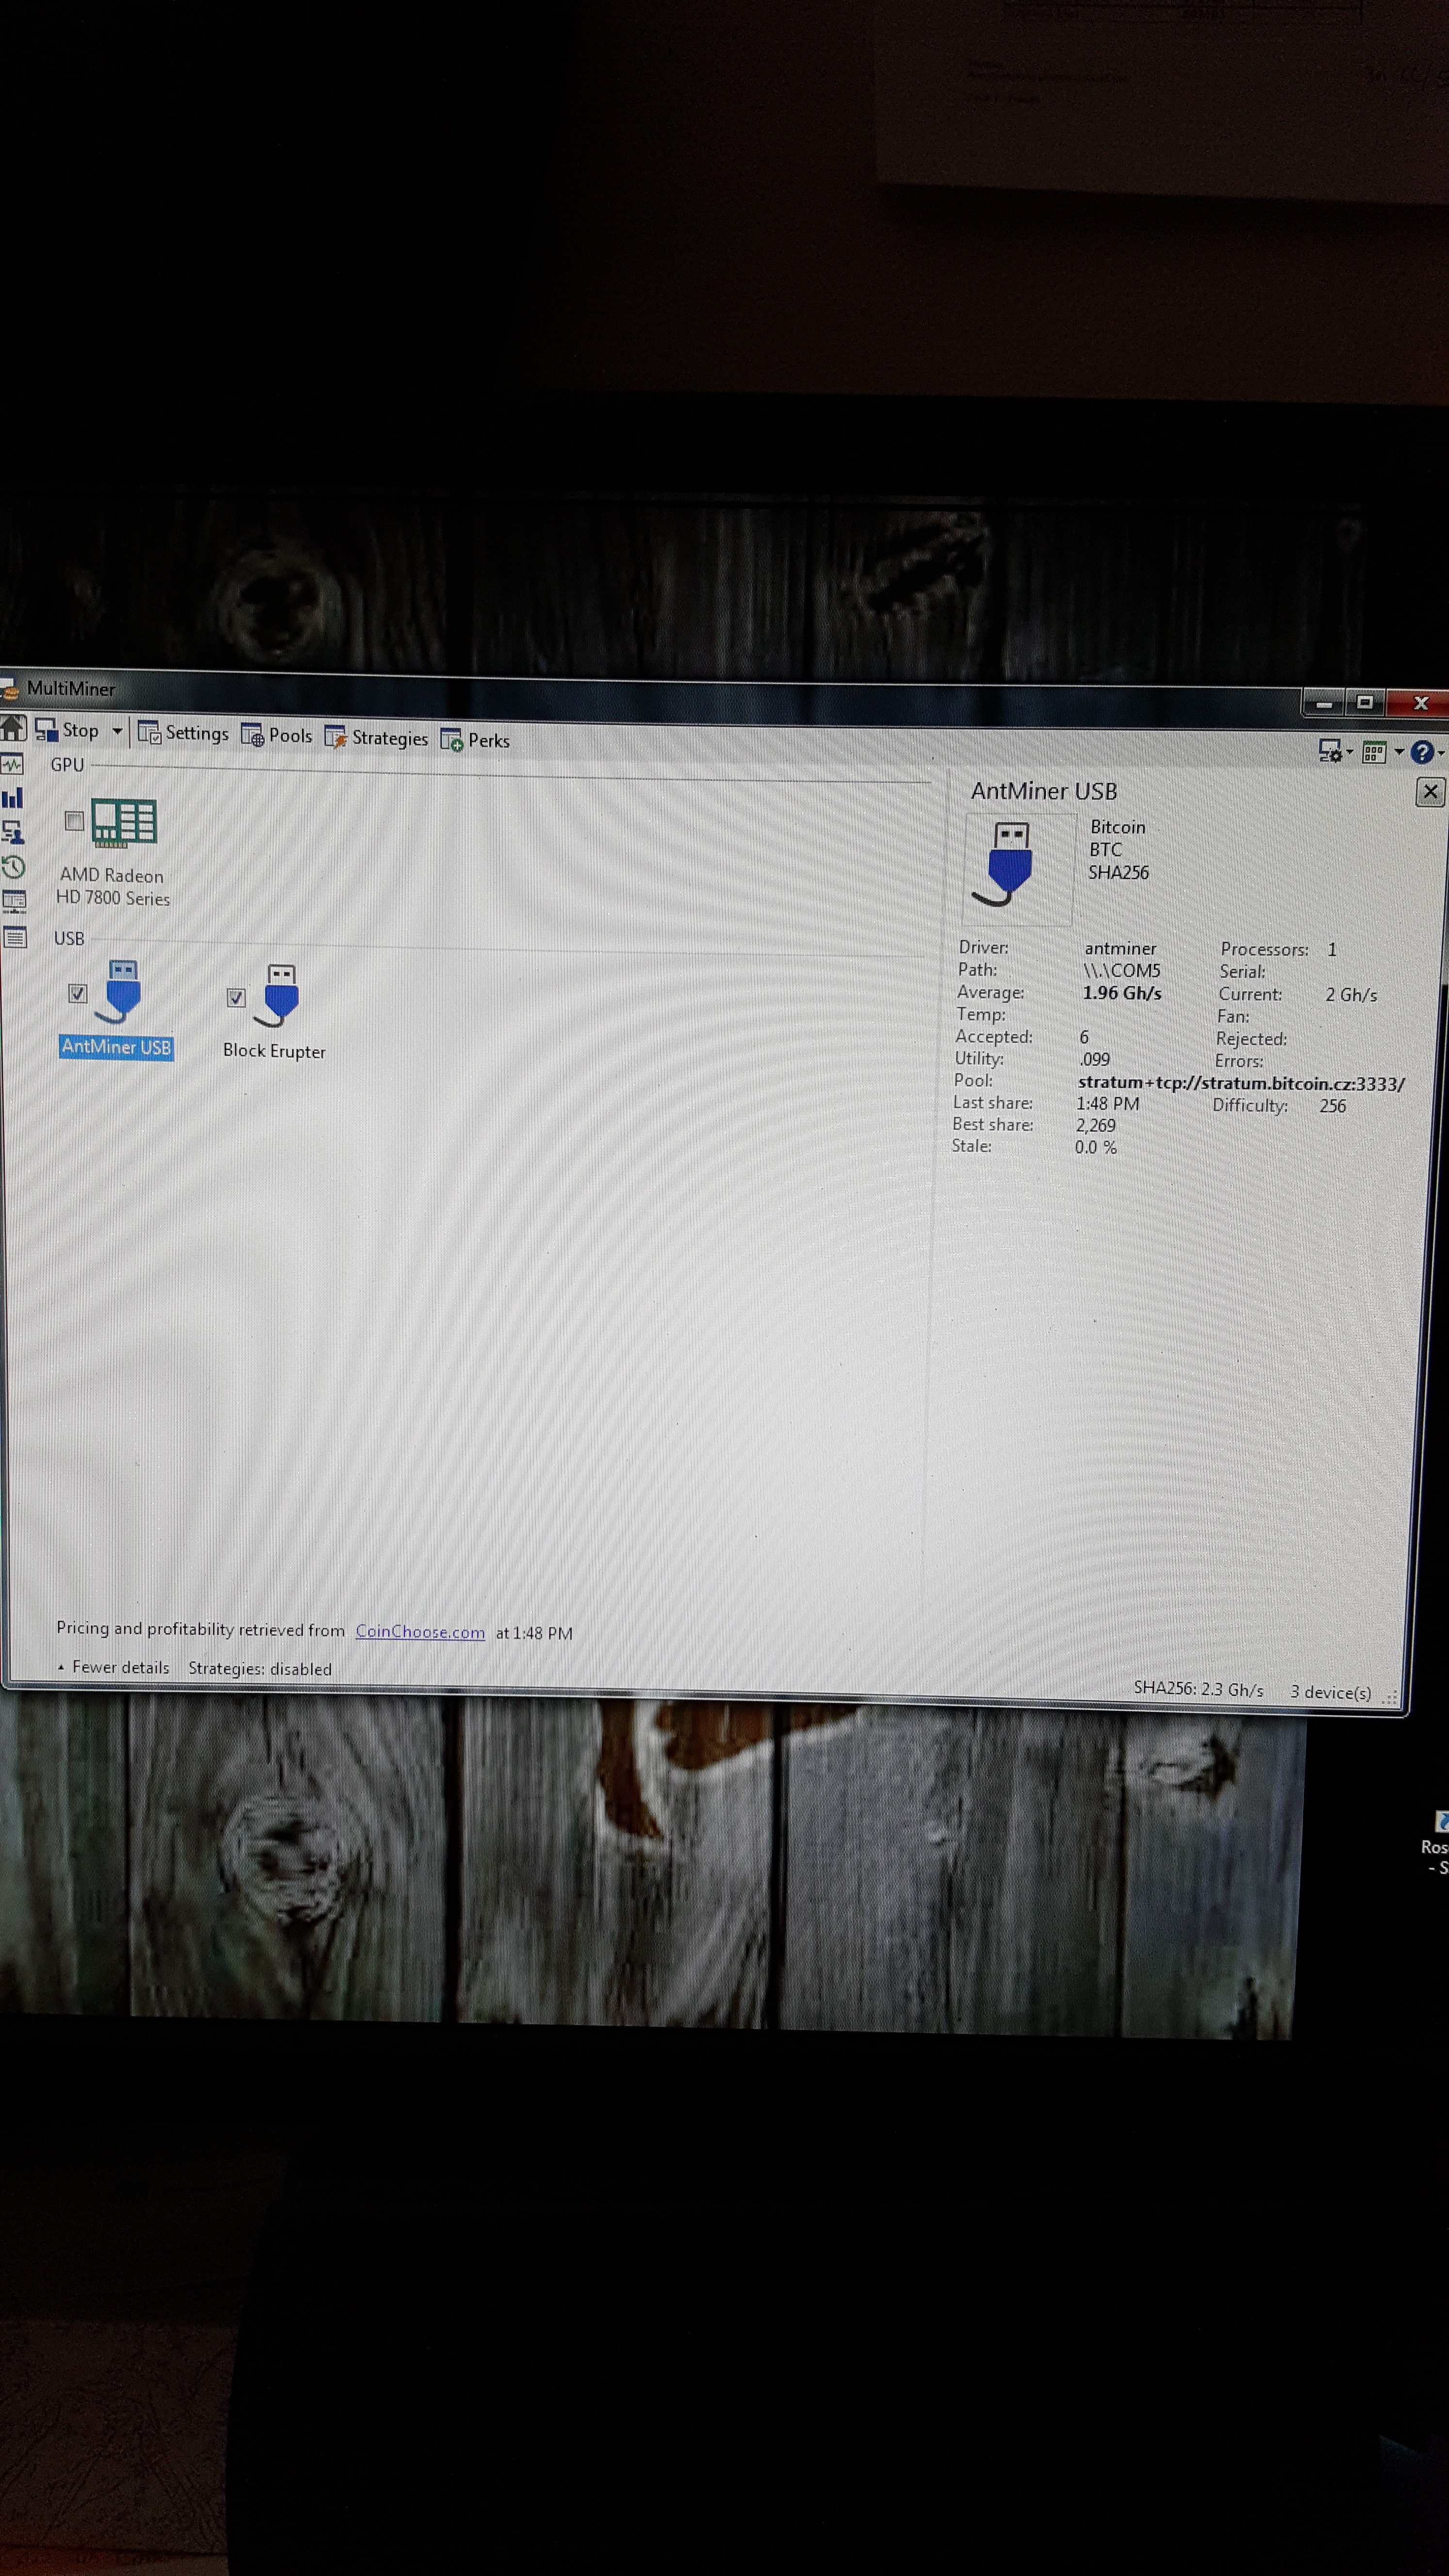Open the bar chart sidebar view
Screen dimensions: 1449x2576
pos(12,798)
